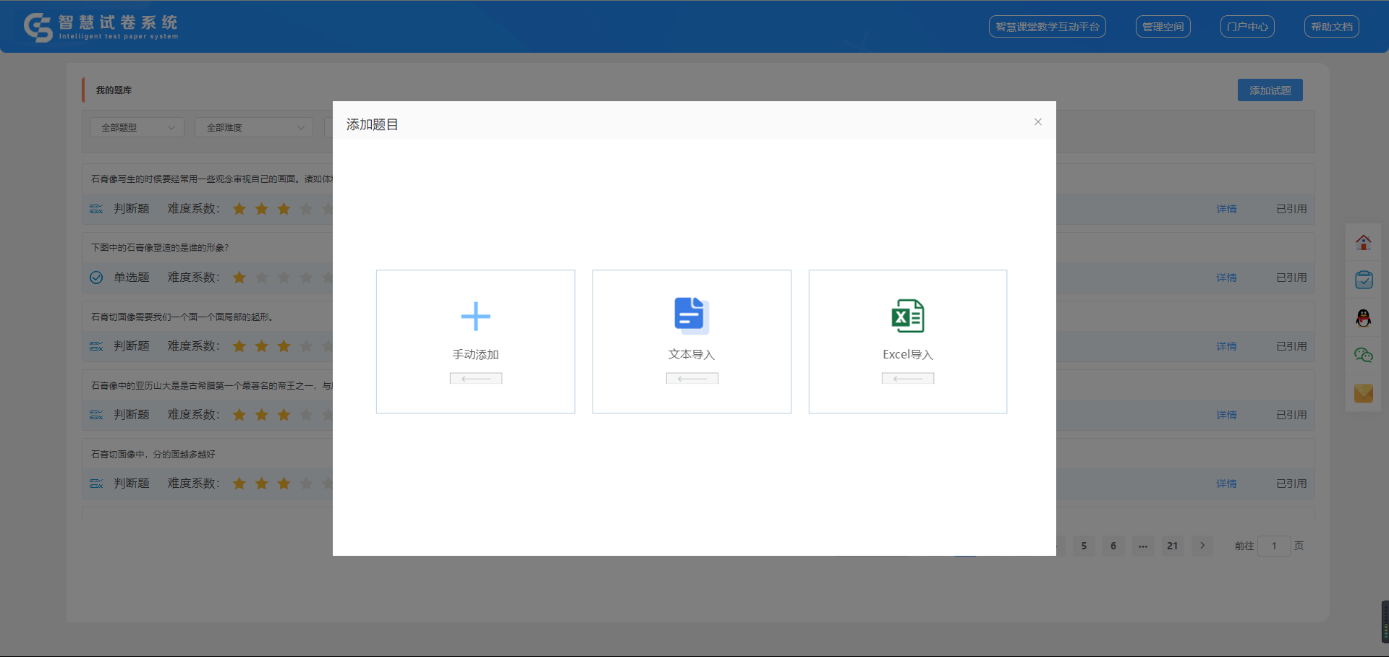Click the blue plus icon for manual add

pyautogui.click(x=475, y=316)
